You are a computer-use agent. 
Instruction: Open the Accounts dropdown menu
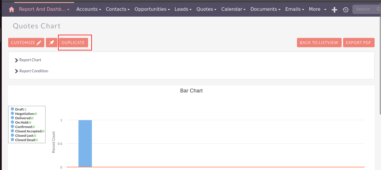point(89,9)
